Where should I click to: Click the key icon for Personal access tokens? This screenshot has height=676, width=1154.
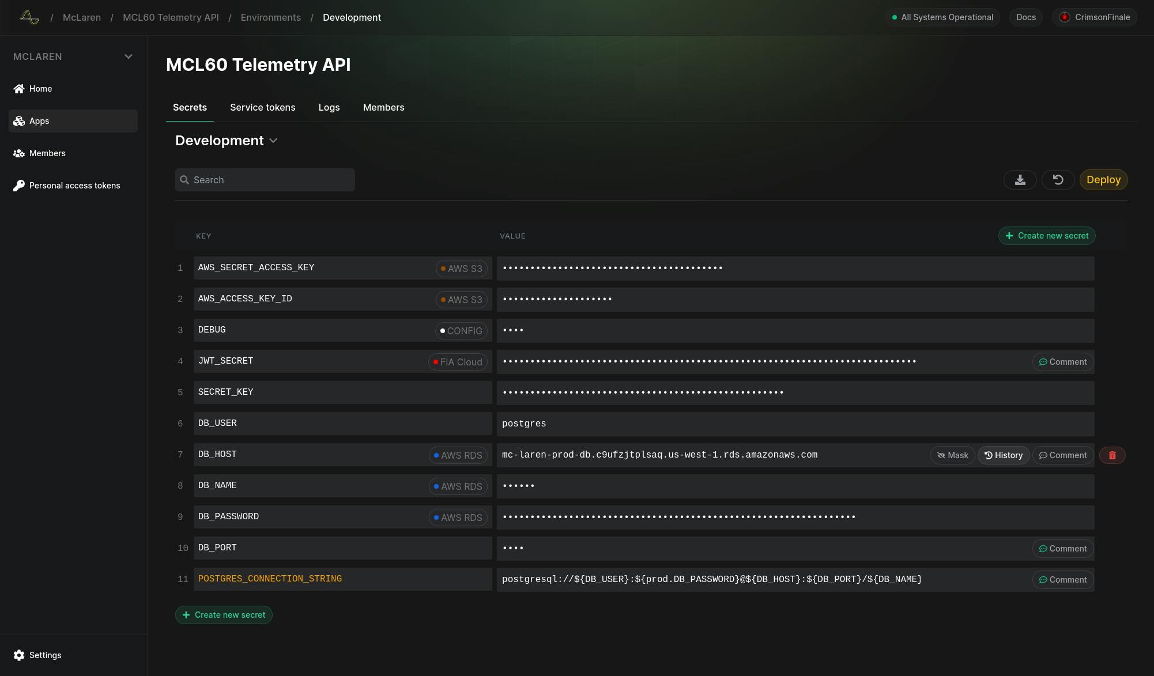pos(19,186)
